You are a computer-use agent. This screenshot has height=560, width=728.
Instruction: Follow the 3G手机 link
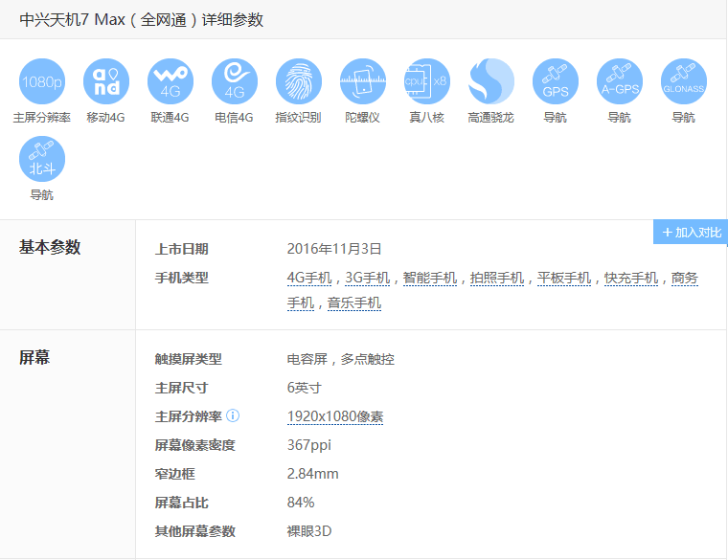point(367,278)
